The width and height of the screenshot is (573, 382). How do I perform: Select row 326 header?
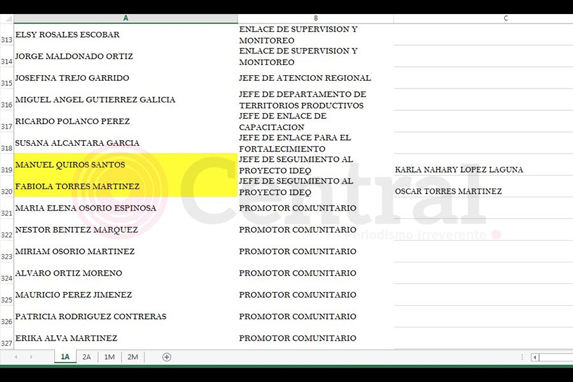click(6, 316)
